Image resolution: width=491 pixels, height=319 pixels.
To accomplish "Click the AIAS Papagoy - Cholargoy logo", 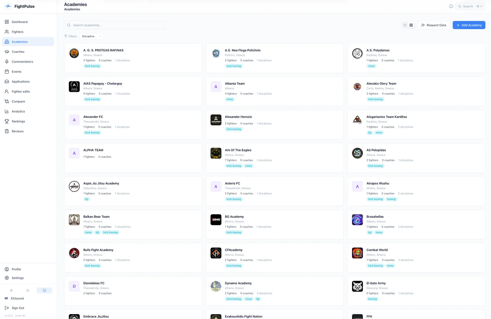I will [74, 87].
